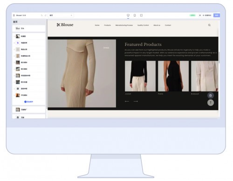
Task: Open the Products menu item
Action: tap(107, 25)
